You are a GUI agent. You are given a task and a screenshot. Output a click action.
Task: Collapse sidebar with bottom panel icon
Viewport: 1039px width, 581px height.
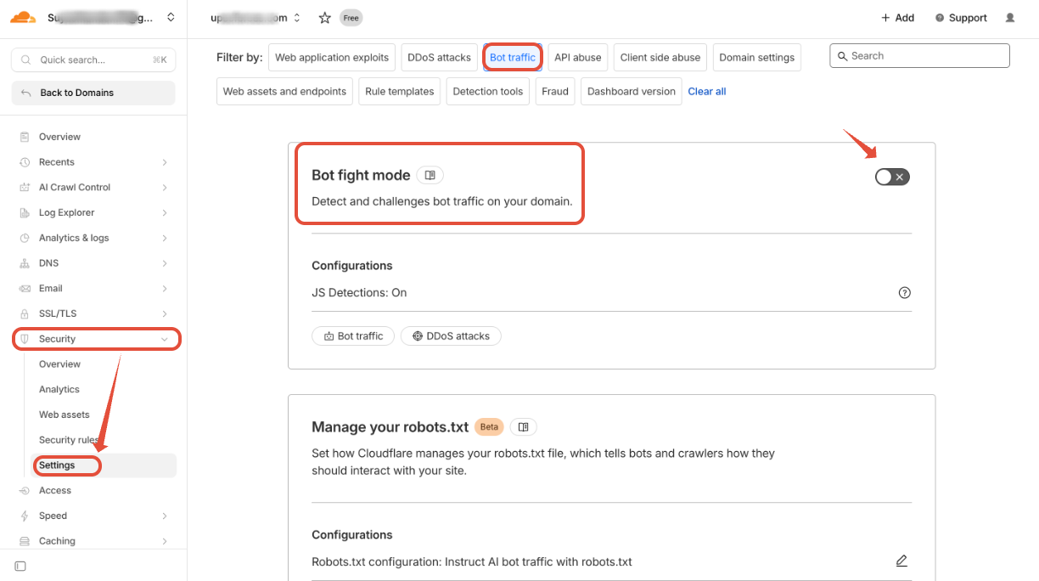(20, 566)
